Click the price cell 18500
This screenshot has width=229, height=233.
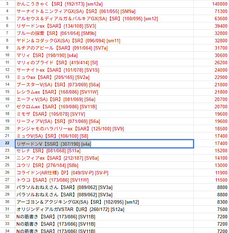click(211, 129)
